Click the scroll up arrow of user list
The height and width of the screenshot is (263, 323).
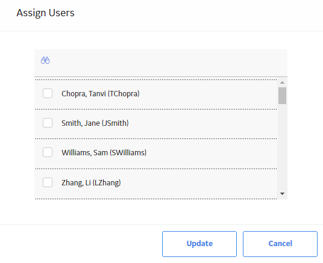[x=282, y=82]
